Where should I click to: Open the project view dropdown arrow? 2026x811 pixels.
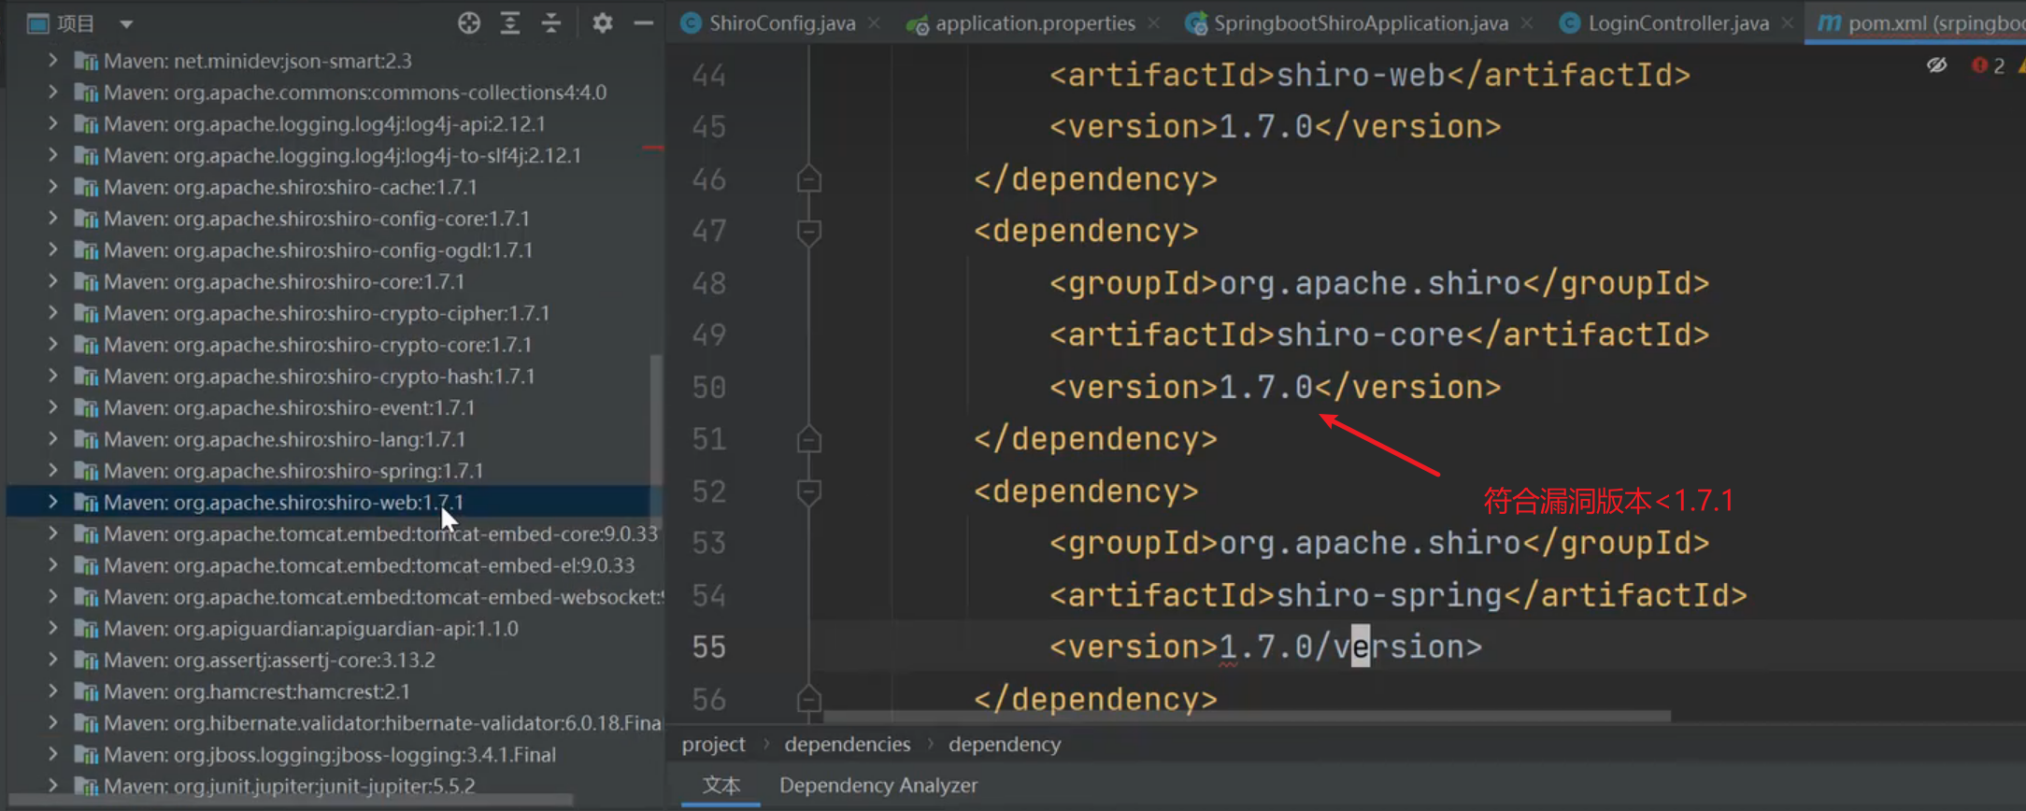tap(126, 24)
